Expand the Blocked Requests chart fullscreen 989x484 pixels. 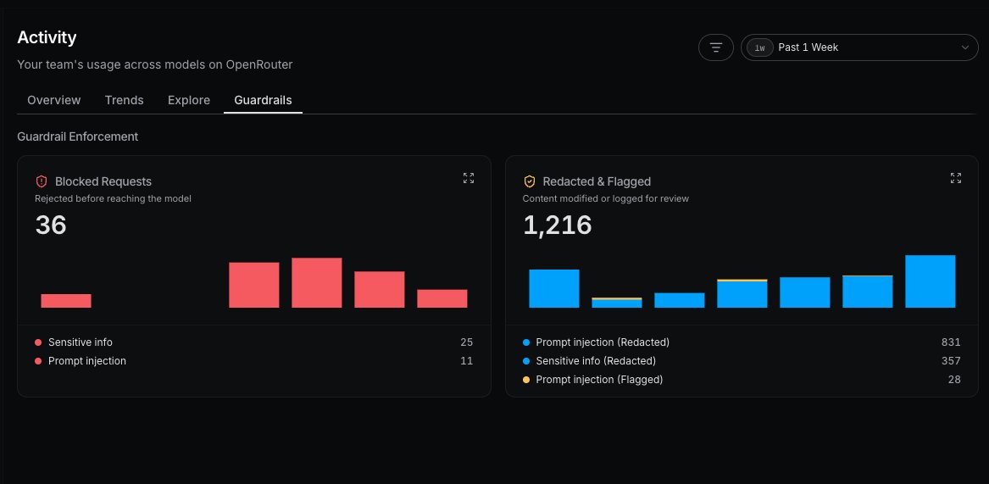(468, 178)
